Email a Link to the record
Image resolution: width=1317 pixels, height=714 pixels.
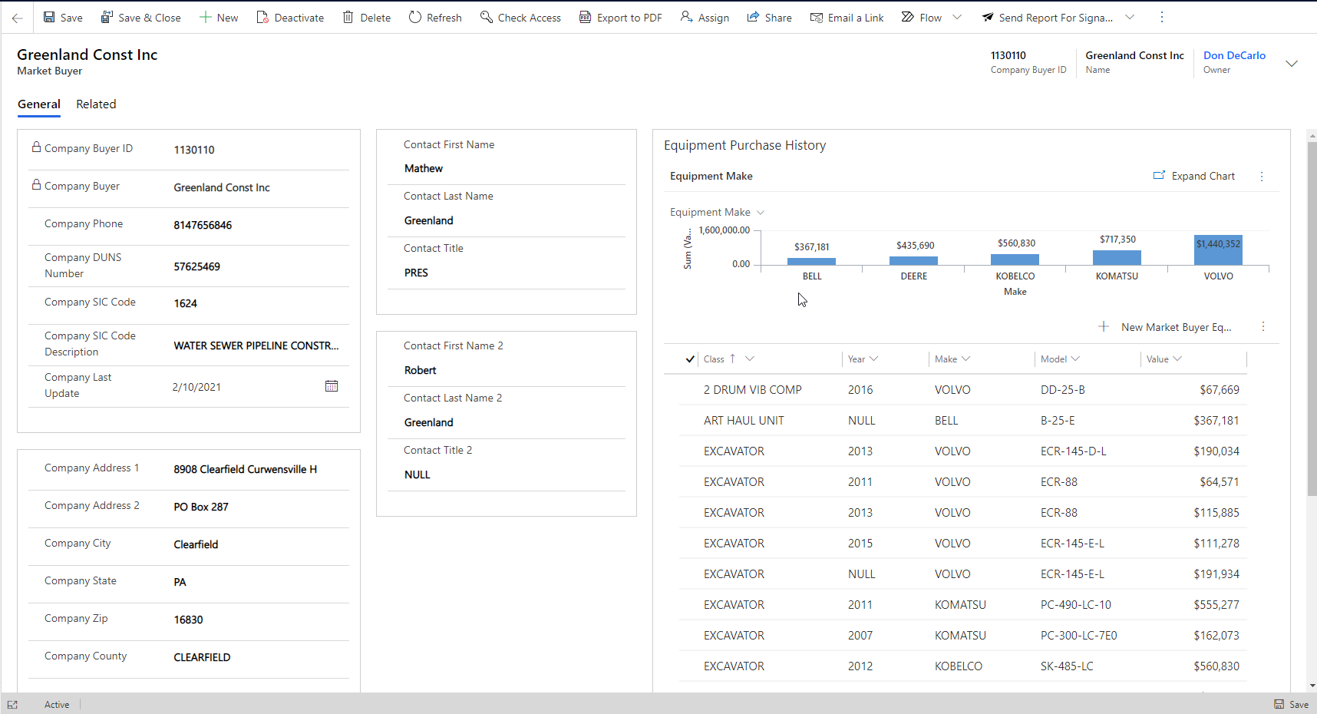847,18
